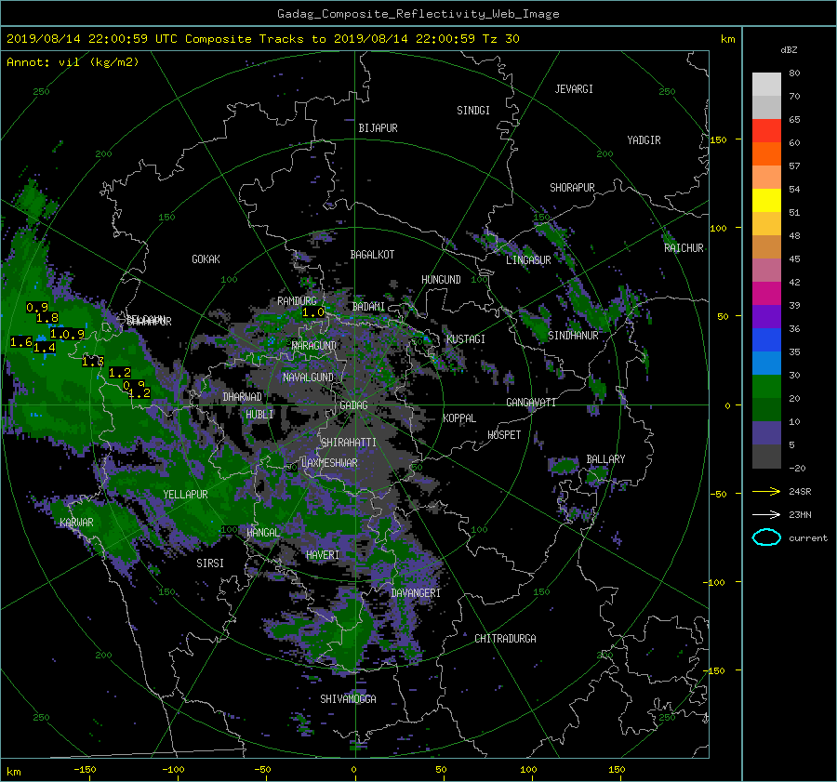Select the SHIRAHATTI city label
Image resolution: width=837 pixels, height=782 pixels.
point(349,443)
